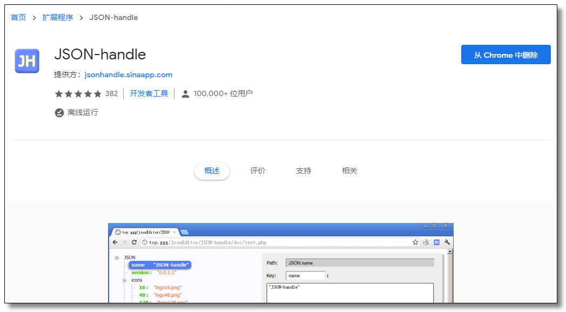This screenshot has height=312, width=566.
Task: Select 16 : "logo16.png" tree row
Action: (160, 288)
